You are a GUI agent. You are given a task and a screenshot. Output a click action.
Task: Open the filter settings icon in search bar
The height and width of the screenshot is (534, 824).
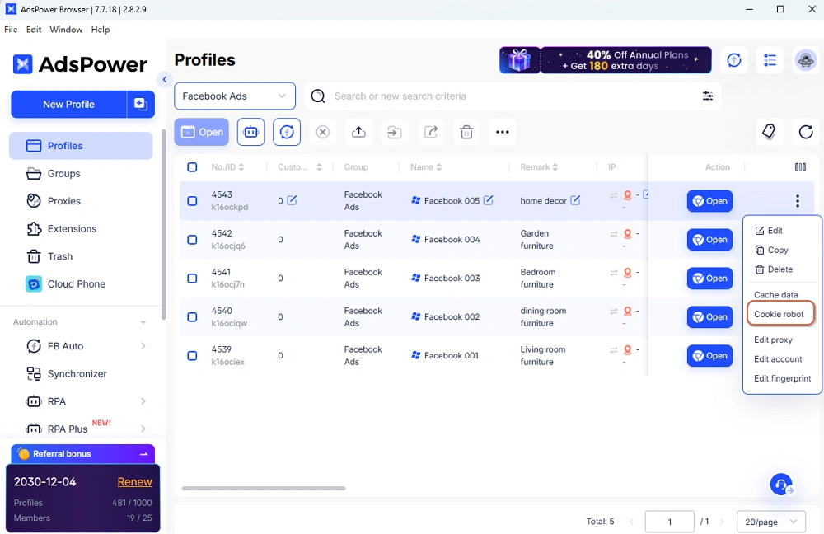coord(707,96)
